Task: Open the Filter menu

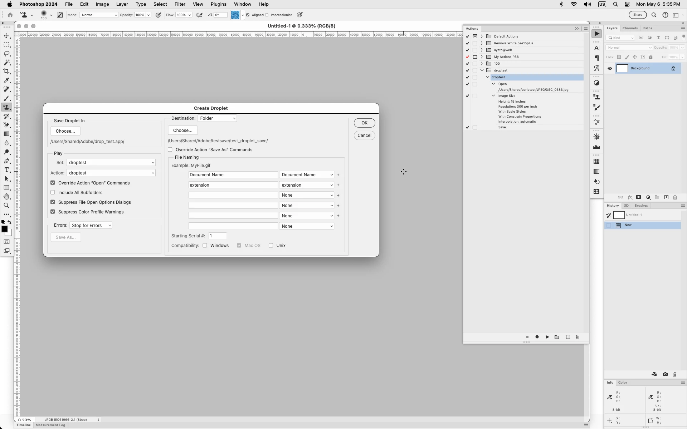Action: tap(180, 4)
